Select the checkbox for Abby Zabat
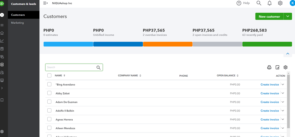Screen dimensions: 295x137 [x=49, y=93]
